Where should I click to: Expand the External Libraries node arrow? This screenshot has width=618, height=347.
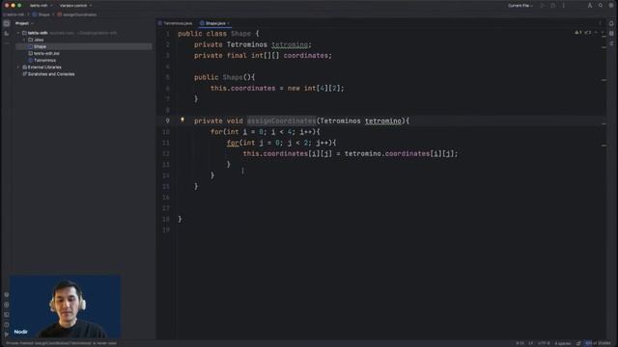18,67
